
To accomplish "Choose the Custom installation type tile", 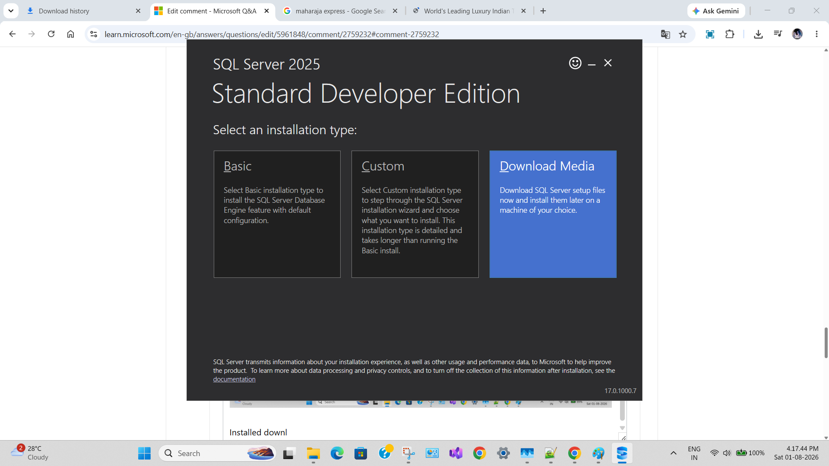I will point(415,214).
